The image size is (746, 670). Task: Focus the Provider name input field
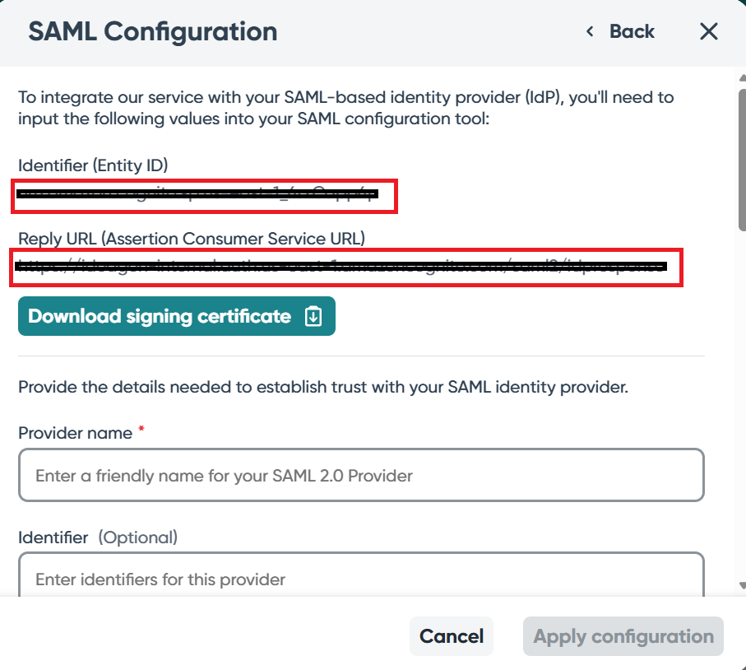(361, 476)
